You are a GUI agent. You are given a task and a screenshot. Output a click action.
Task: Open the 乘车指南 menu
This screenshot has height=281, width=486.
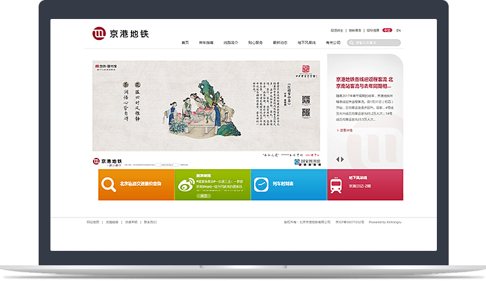[x=206, y=43]
